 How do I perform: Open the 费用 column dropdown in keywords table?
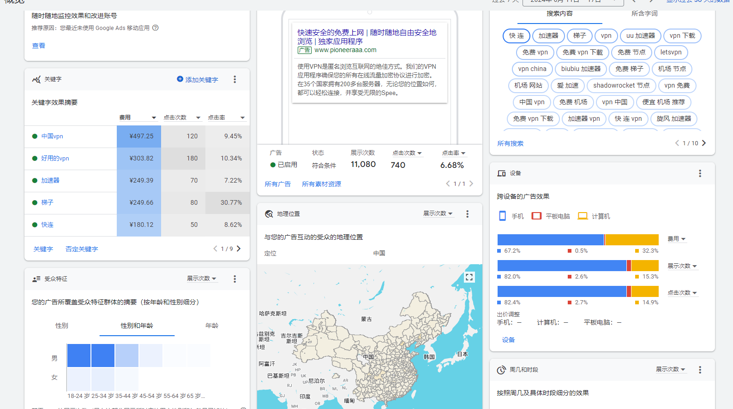coord(154,118)
